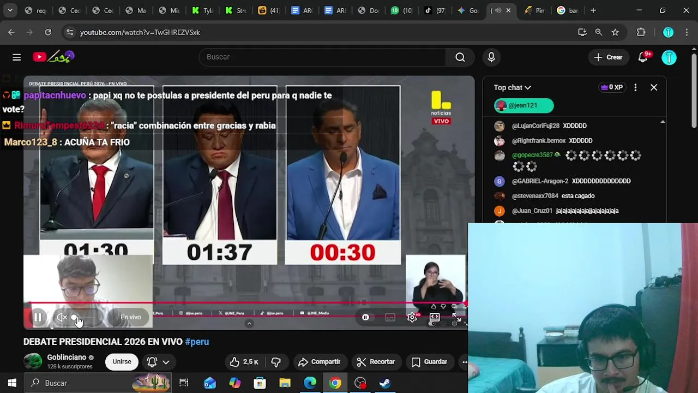Image resolution: width=698 pixels, height=393 pixels.
Task: Open File Explorer from the taskbar
Action: pyautogui.click(x=285, y=383)
